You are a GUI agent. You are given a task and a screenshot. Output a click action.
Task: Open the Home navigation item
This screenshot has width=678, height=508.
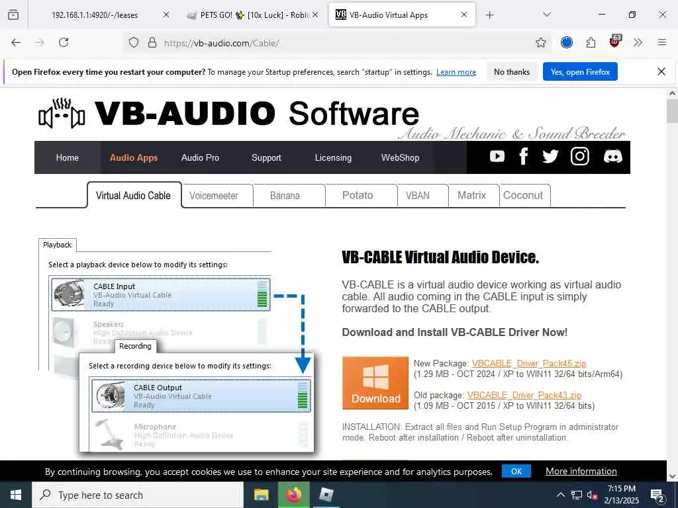click(68, 157)
